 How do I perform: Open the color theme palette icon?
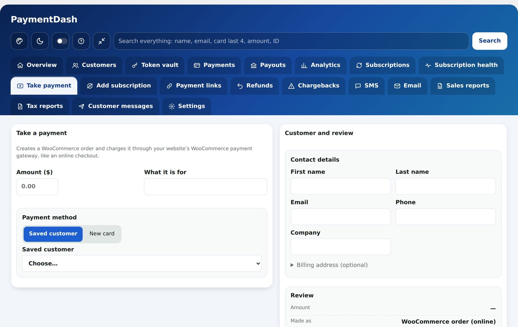19,41
